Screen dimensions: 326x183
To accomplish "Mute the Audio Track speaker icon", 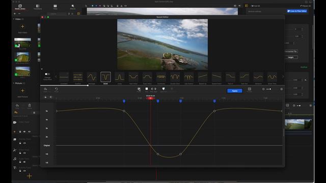I will [24, 162].
